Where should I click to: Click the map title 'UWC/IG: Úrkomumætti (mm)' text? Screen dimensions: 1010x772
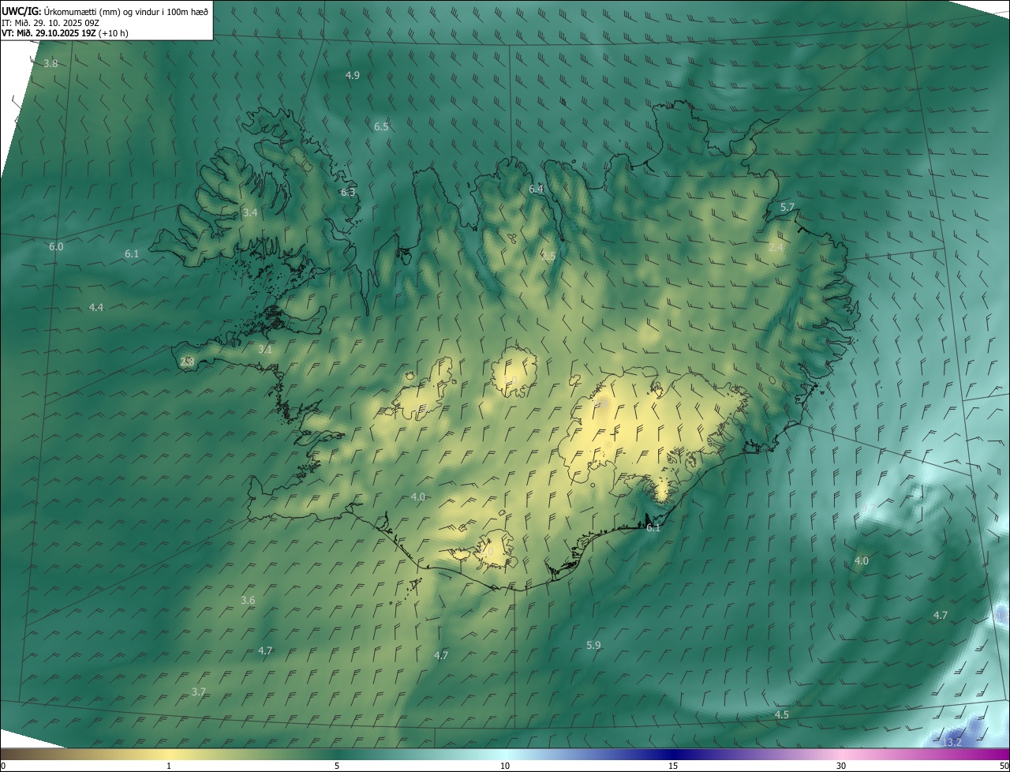(60, 11)
